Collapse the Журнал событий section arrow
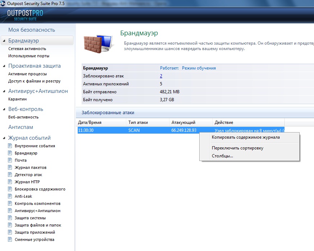This screenshot has width=314, height=251. pos(4,138)
